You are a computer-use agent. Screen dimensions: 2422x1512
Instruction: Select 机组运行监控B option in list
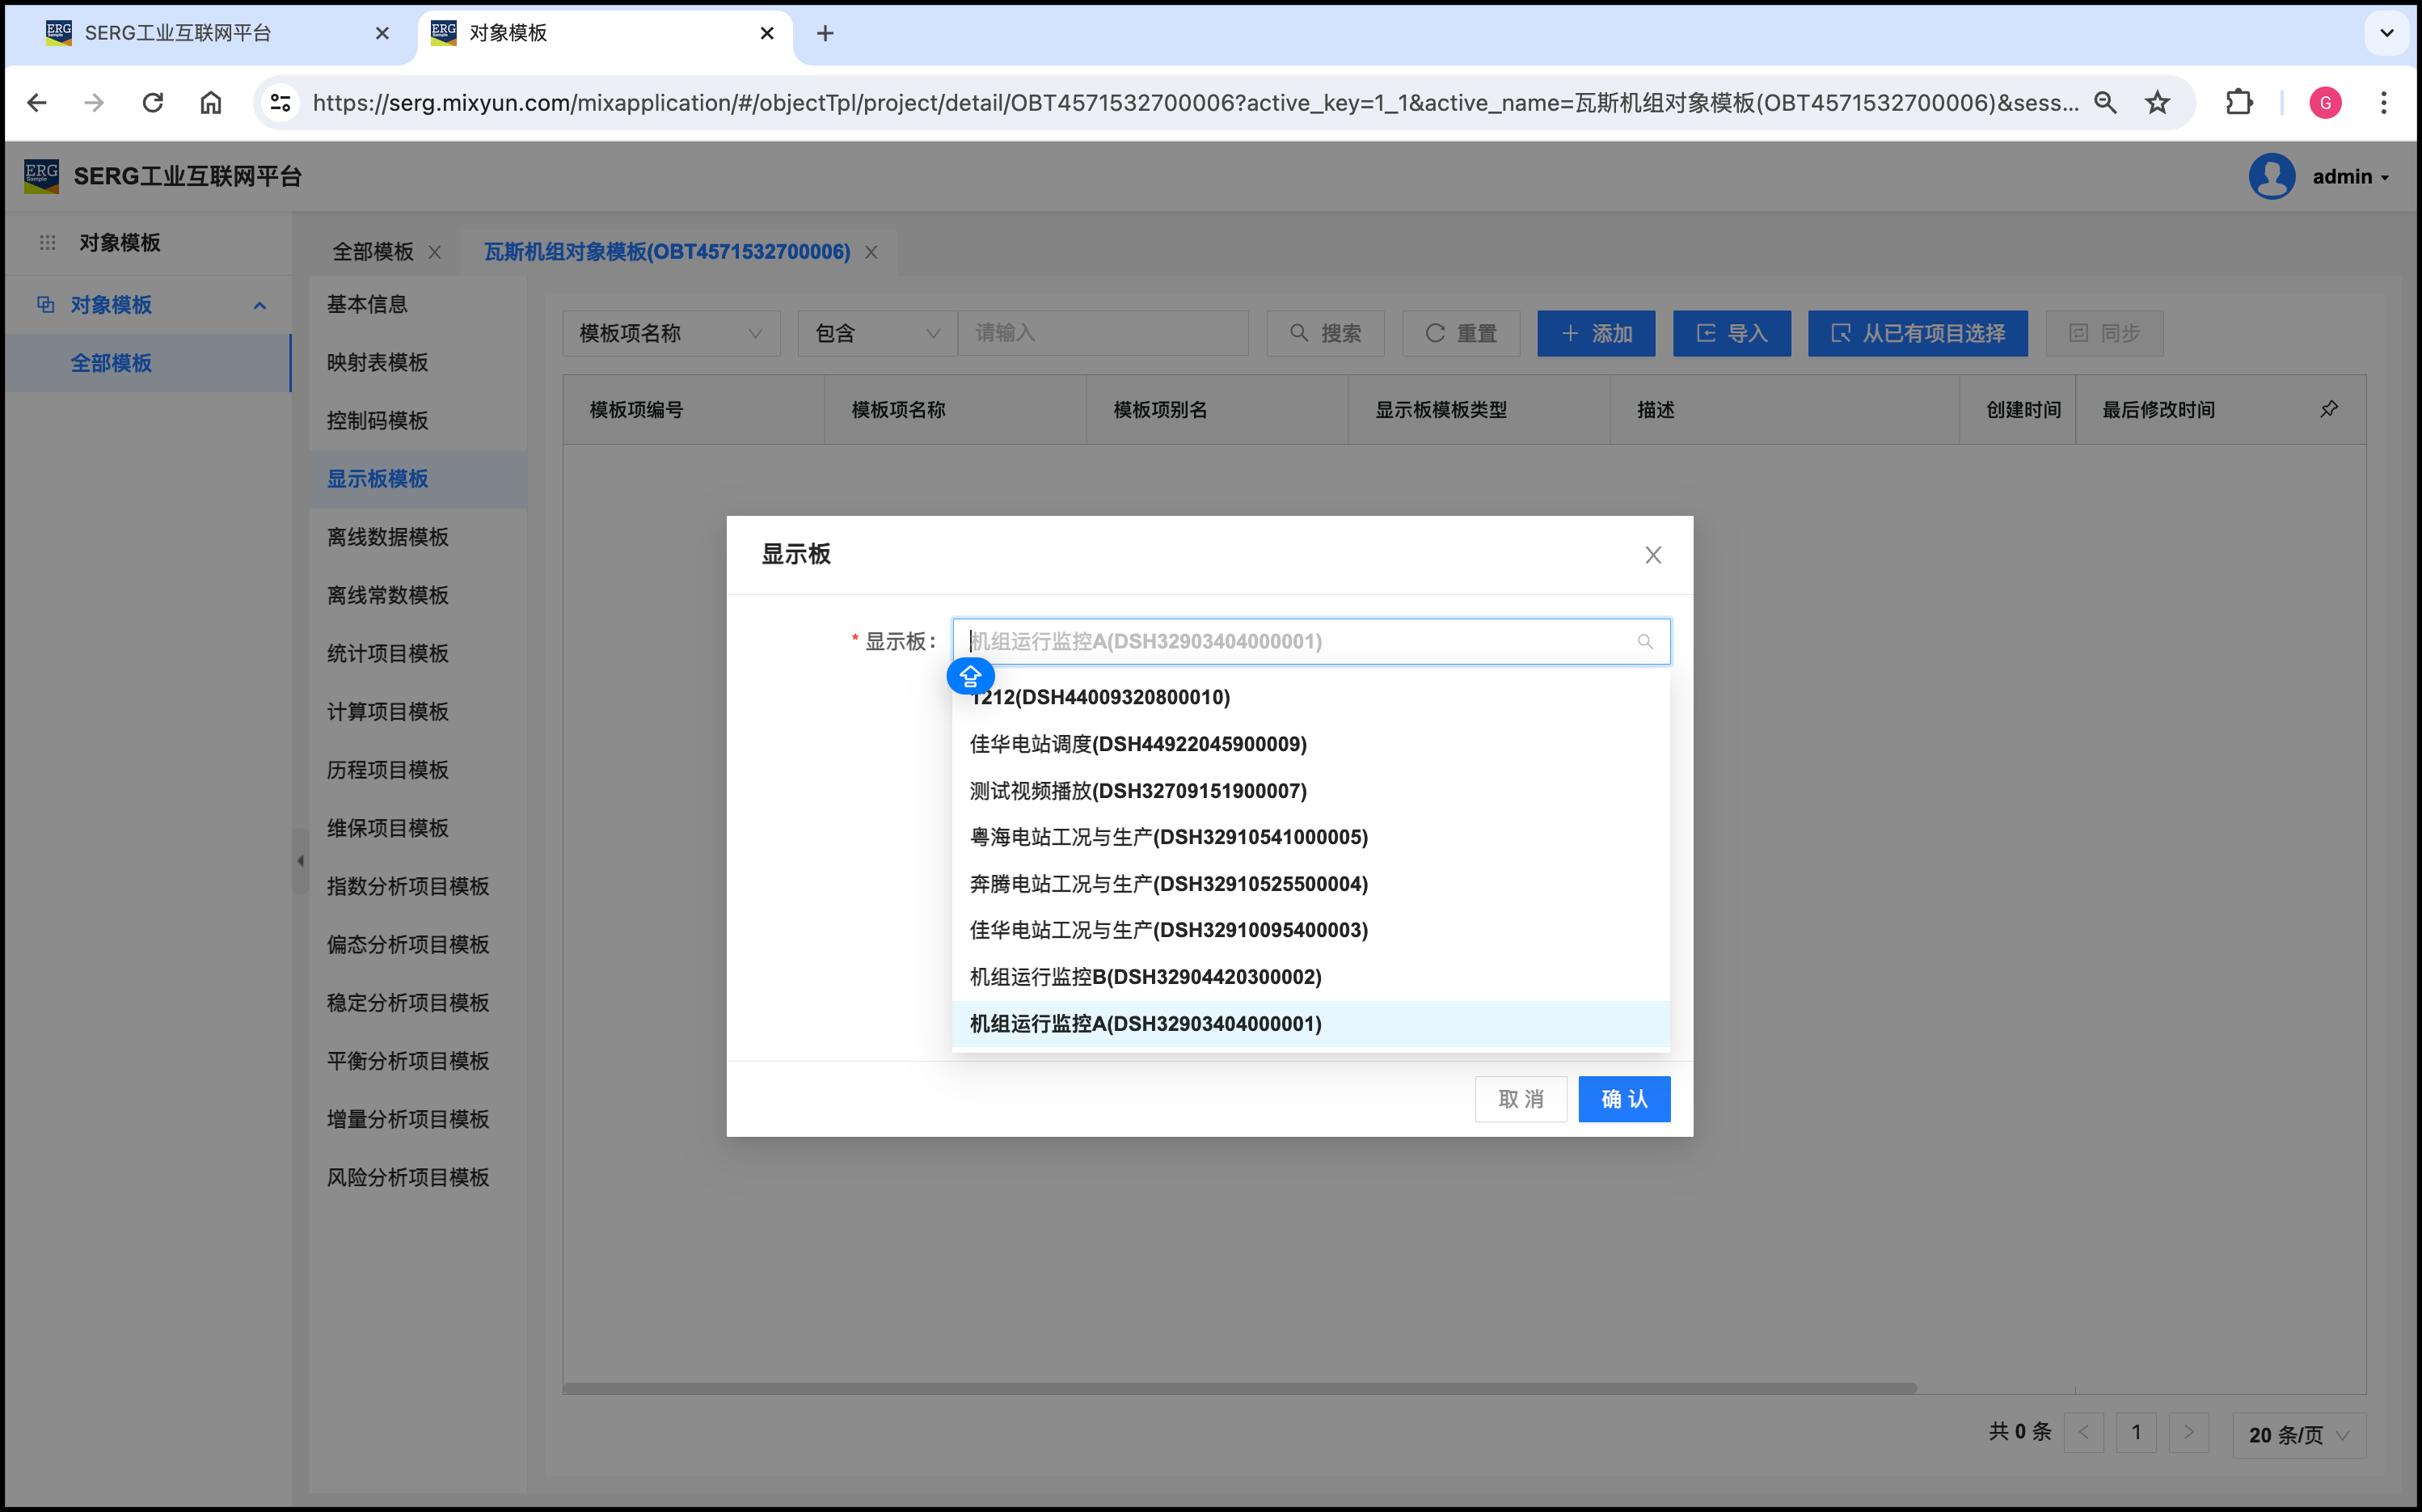[x=1145, y=977]
